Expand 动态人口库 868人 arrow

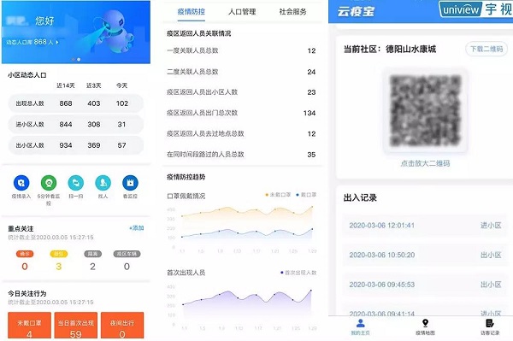tap(57, 42)
